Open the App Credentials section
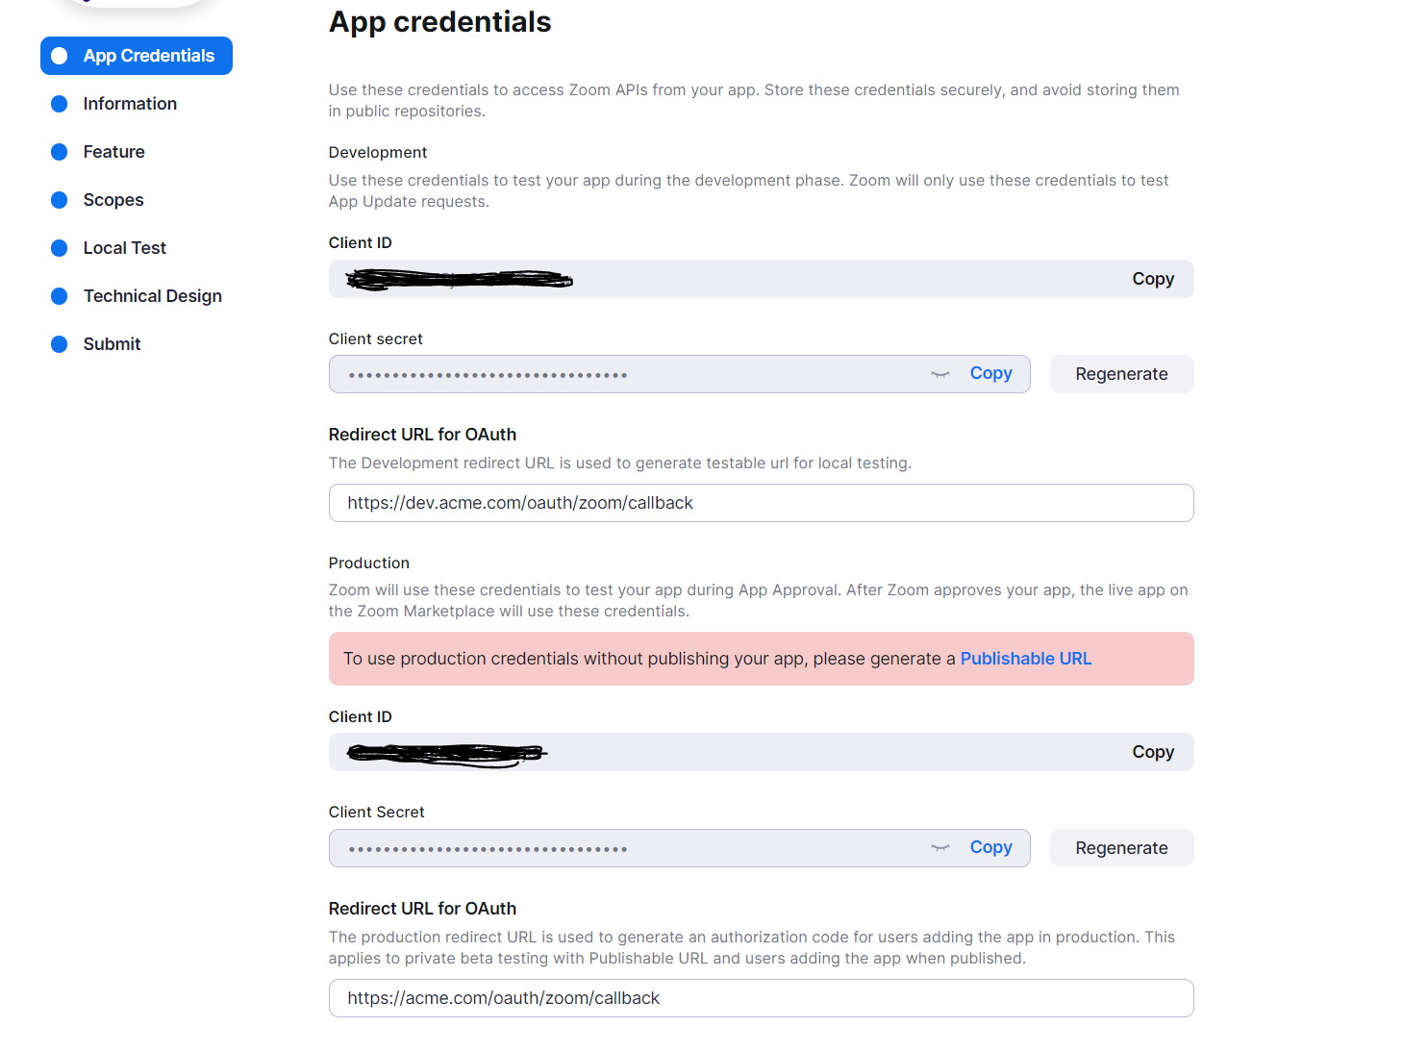This screenshot has height=1052, width=1403. click(x=148, y=56)
